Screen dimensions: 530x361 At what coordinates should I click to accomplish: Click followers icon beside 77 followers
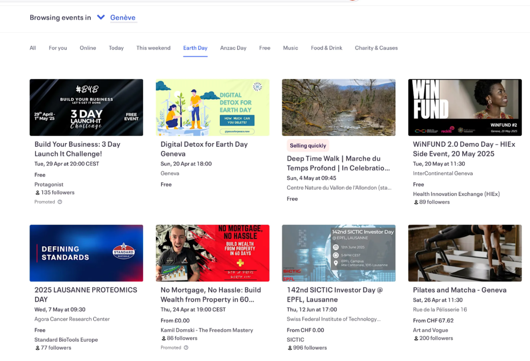(x=38, y=348)
